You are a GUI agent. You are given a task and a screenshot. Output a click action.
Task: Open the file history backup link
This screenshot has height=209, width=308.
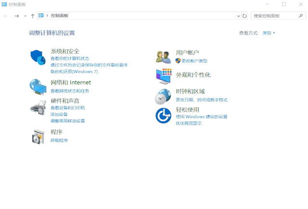pyautogui.click(x=90, y=65)
